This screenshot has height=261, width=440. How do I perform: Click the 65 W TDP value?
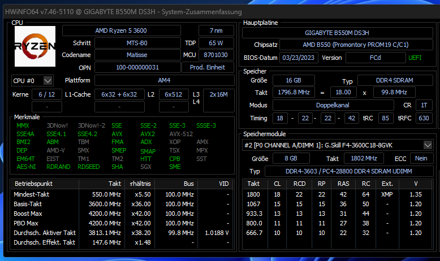tap(216, 43)
